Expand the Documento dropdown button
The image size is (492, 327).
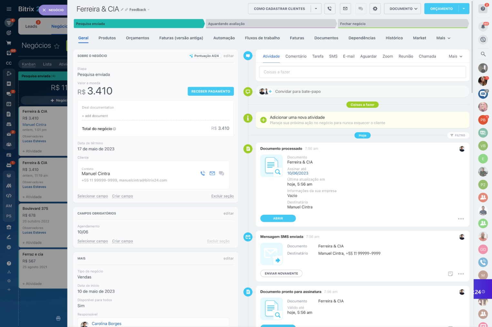pos(403,9)
